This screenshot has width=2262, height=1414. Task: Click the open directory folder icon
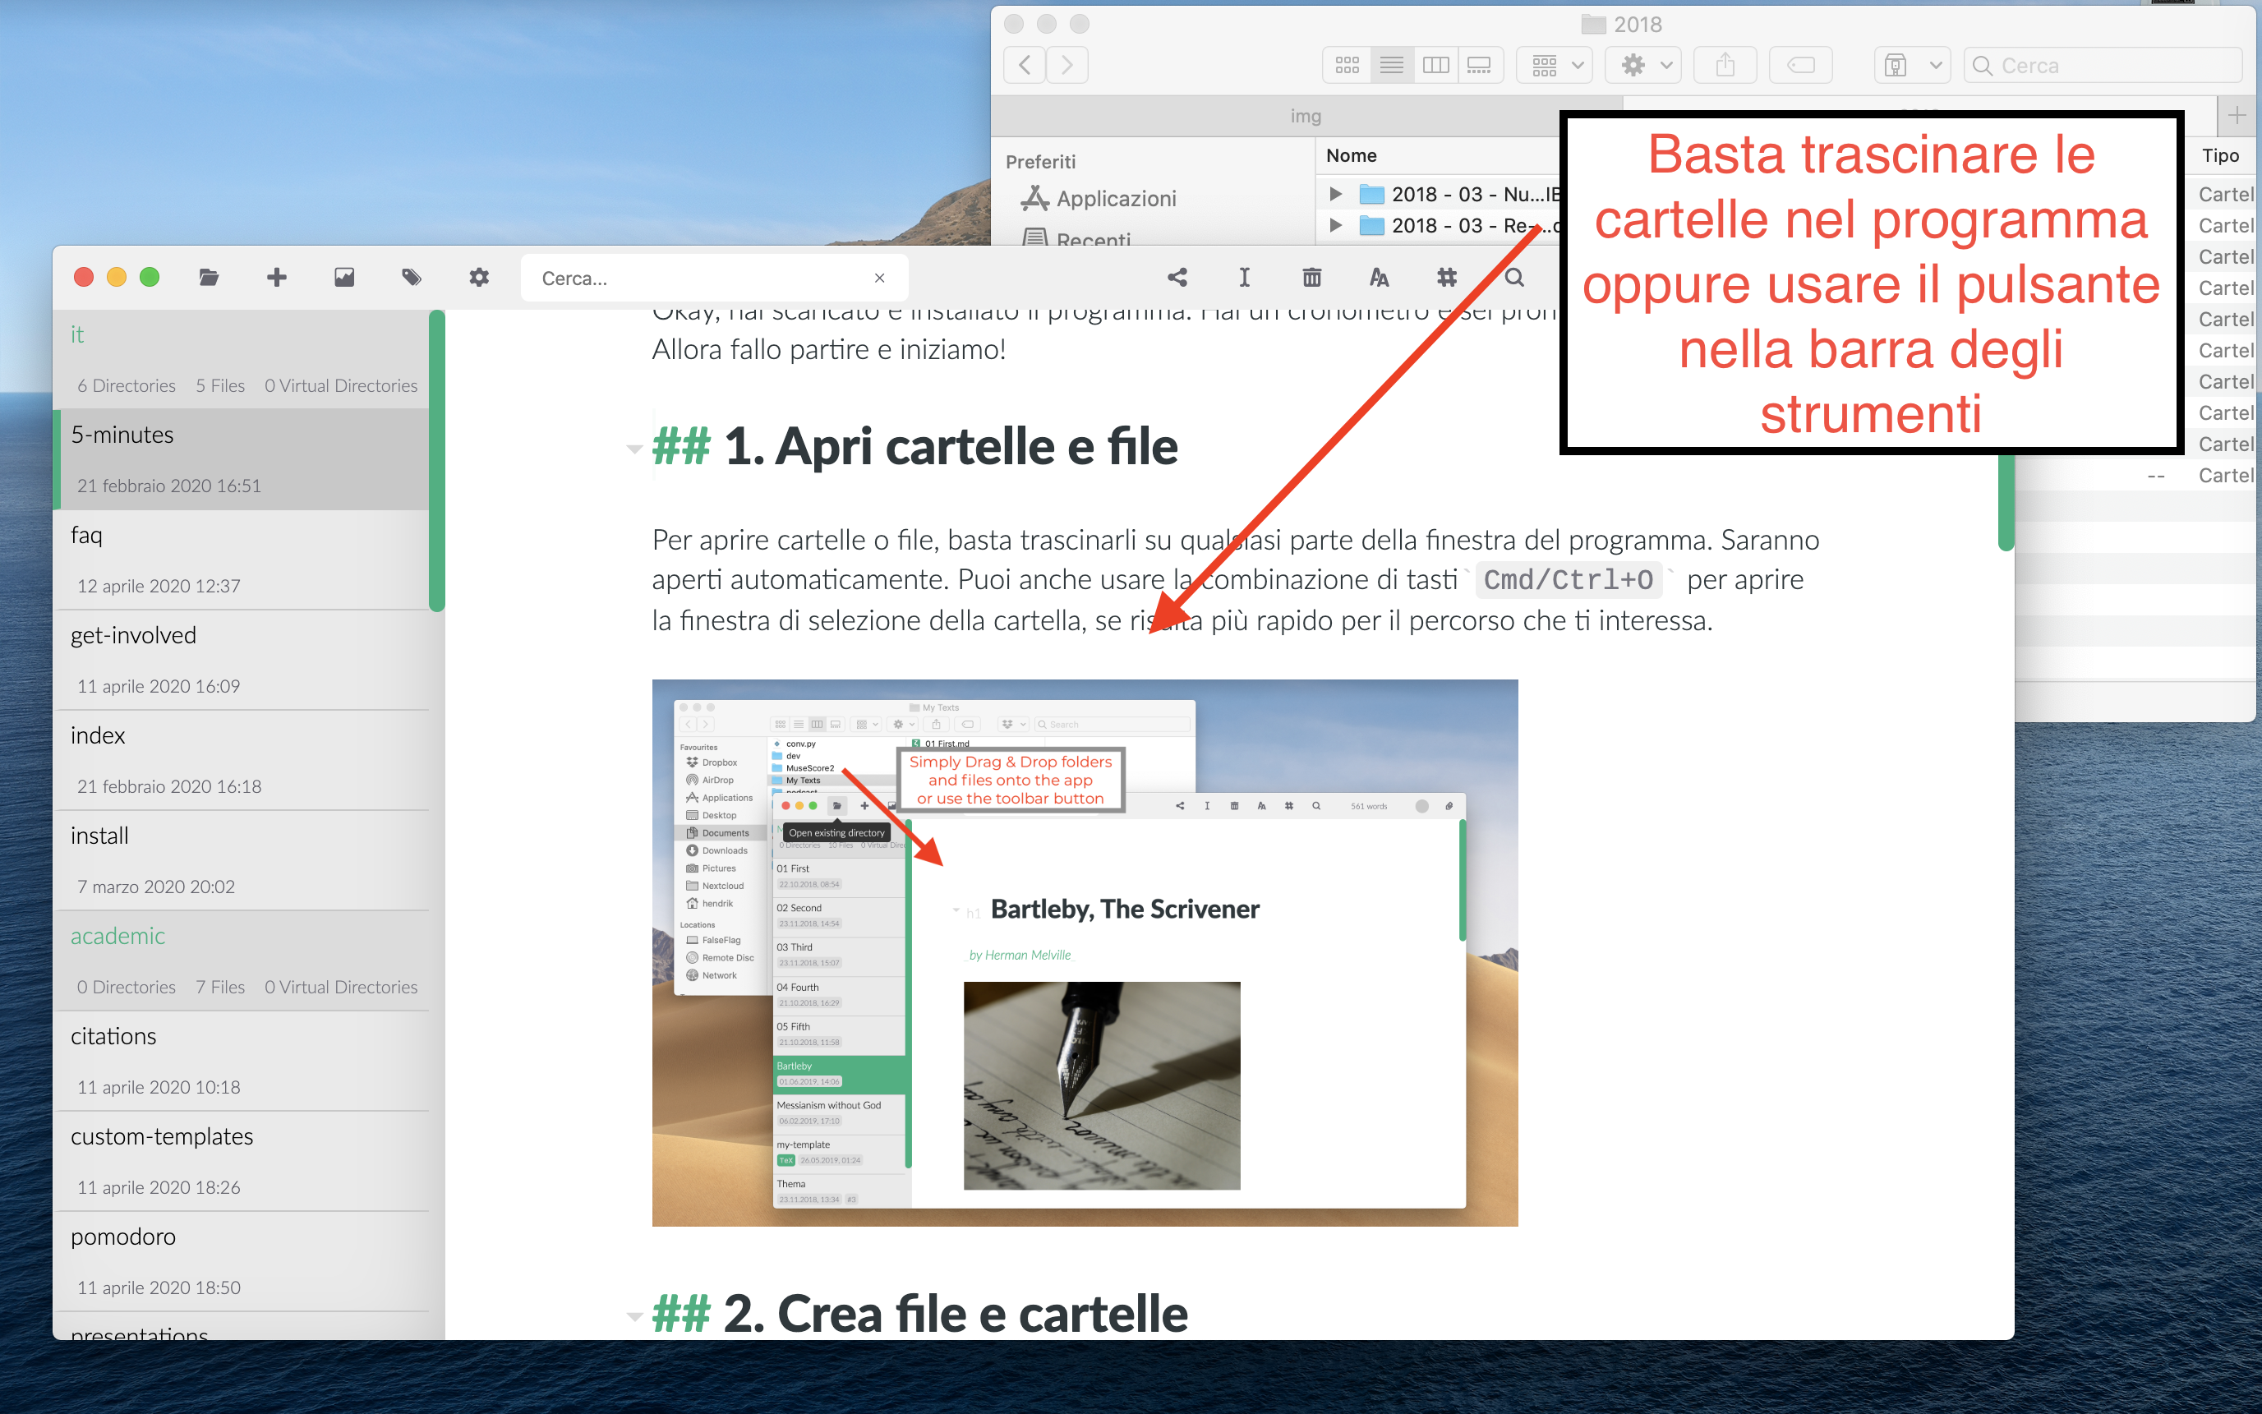209,278
